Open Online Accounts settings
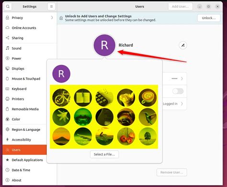This screenshot has height=187, width=227. click(x=30, y=28)
